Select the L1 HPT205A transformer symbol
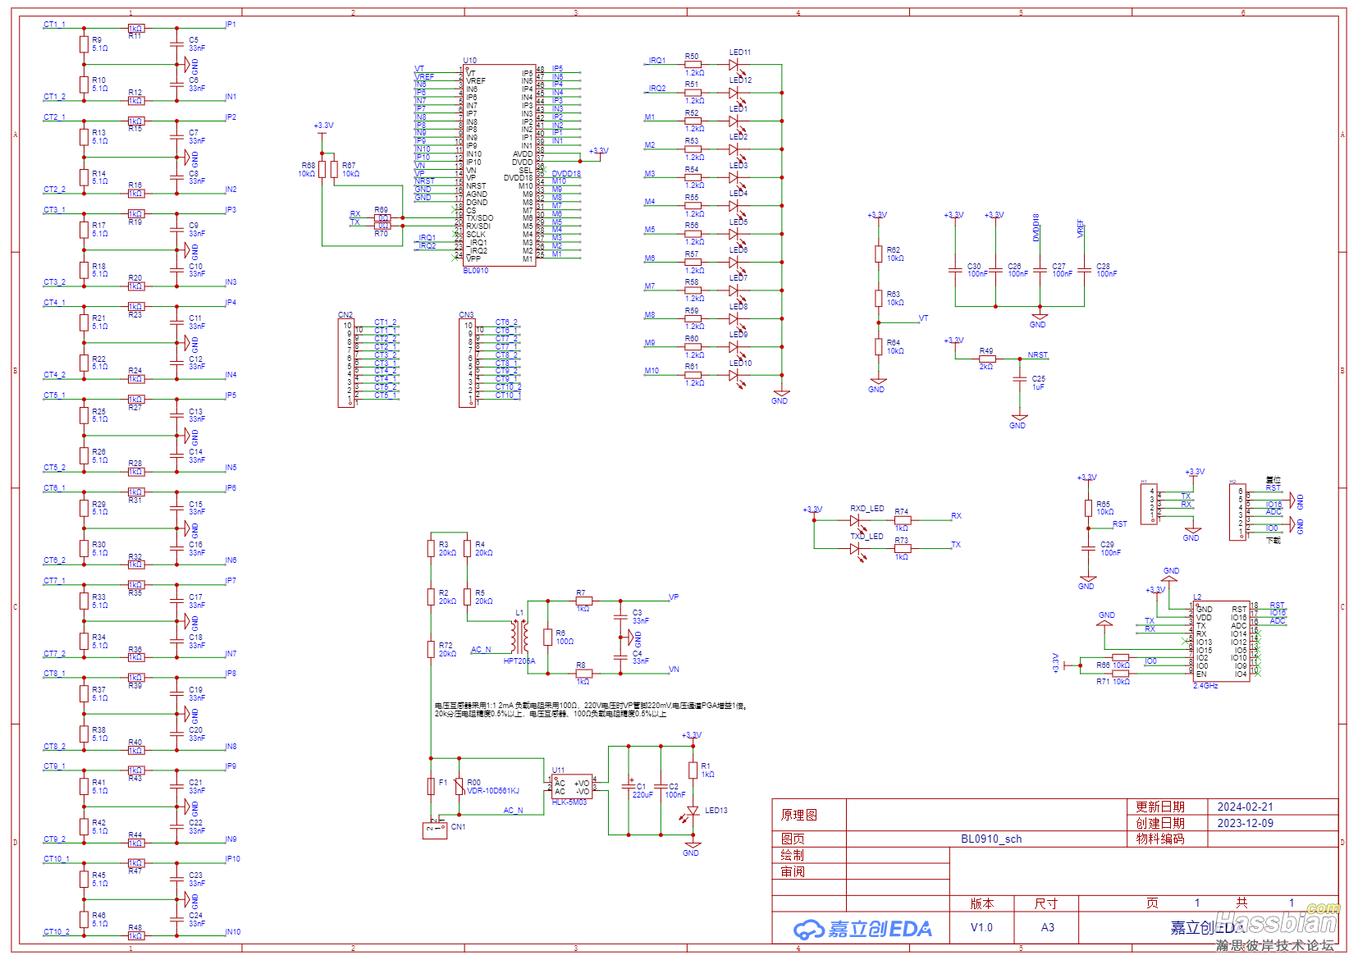The height and width of the screenshot is (960, 1358). point(519,637)
